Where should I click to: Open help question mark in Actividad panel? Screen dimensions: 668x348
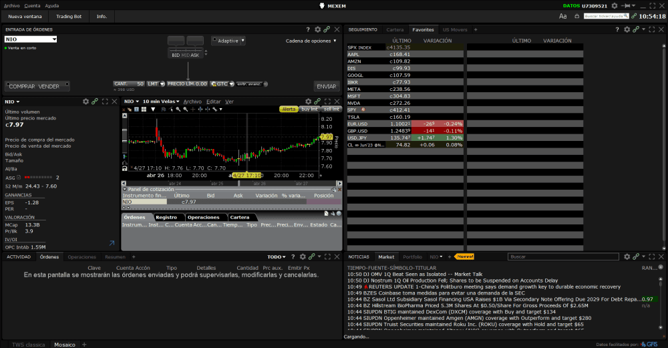[x=293, y=257]
